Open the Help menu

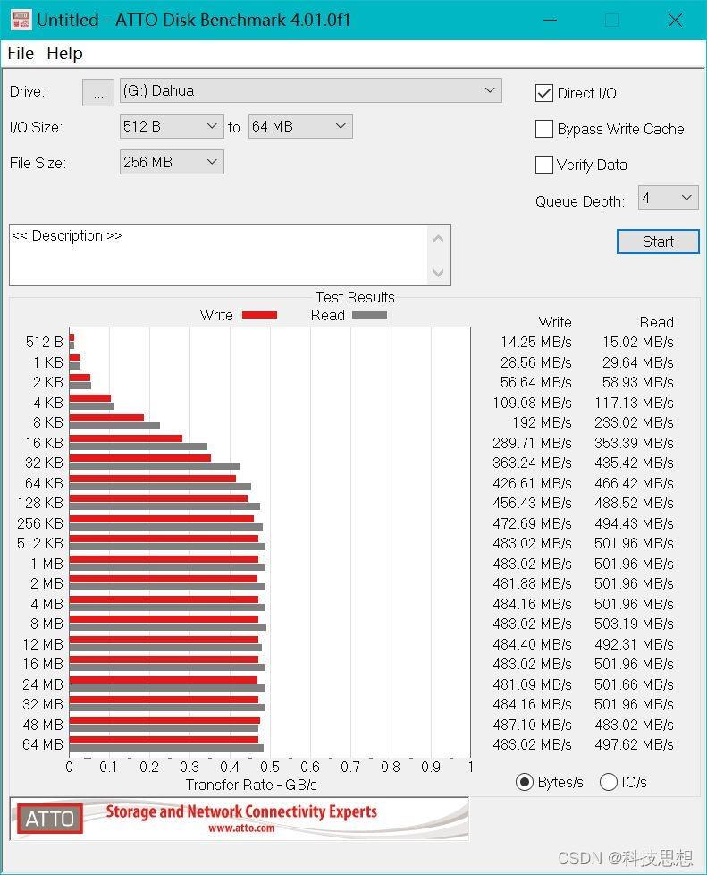point(64,54)
